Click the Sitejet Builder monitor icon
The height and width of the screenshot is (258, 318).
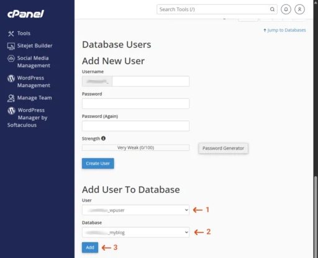click(11, 46)
